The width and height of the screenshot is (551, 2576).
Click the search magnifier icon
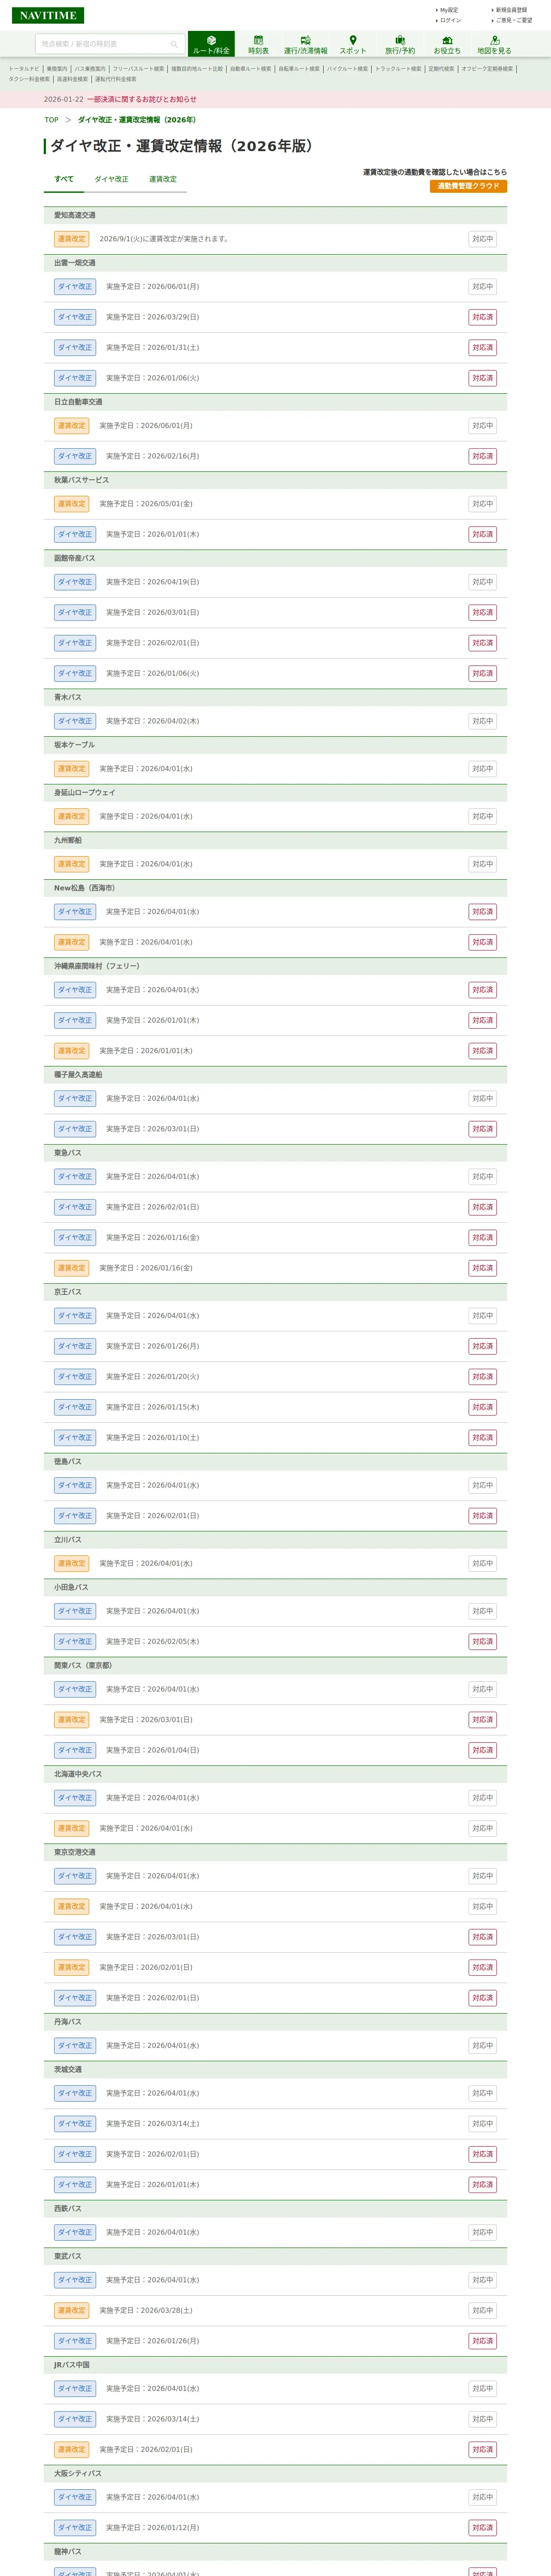coord(174,44)
